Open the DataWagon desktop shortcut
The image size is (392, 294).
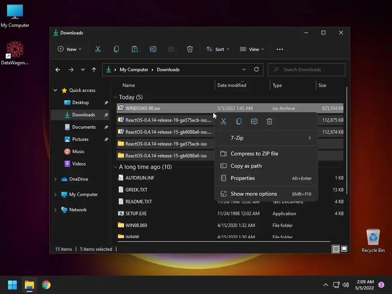15,53
